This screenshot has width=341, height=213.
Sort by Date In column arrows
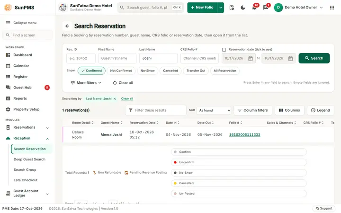click(x=179, y=123)
